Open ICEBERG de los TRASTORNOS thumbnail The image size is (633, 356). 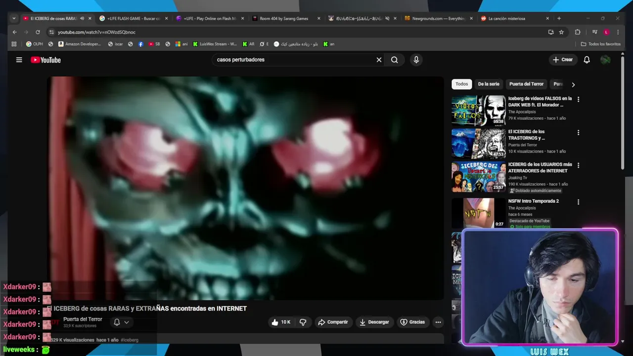click(478, 143)
